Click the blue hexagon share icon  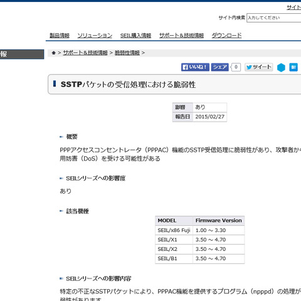click(281, 67)
